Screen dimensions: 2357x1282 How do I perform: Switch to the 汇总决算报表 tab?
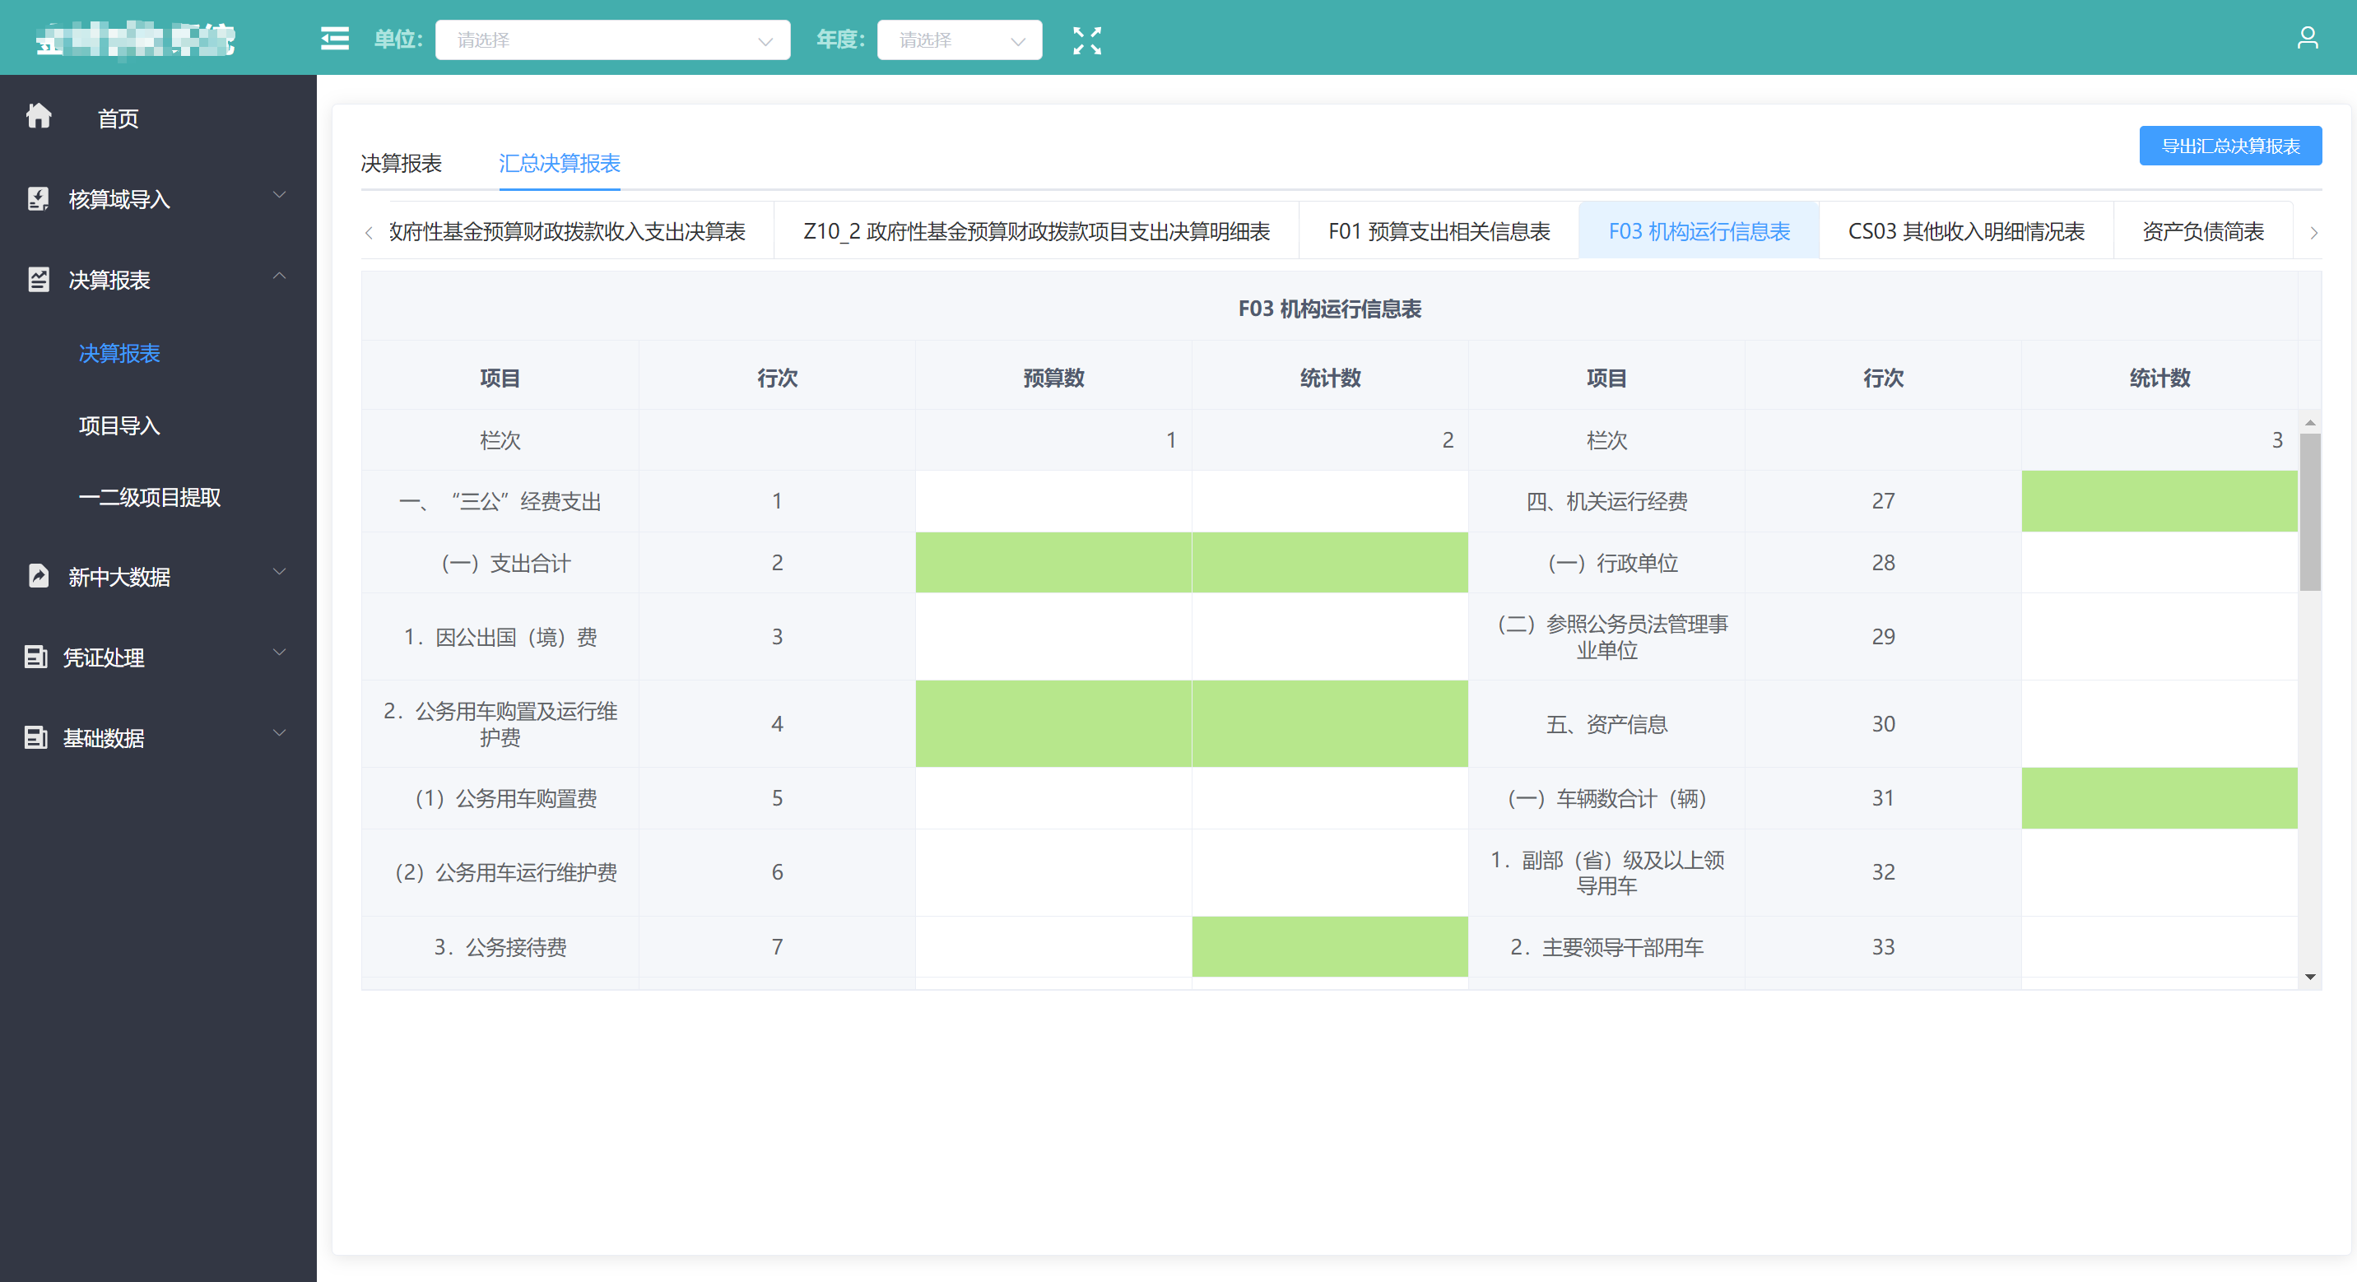[559, 163]
